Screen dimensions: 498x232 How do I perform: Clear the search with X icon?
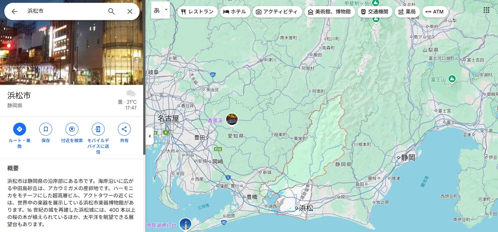tap(130, 11)
